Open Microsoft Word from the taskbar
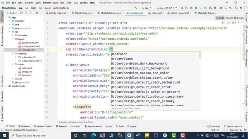Viewport: 248px width, 139px height. point(138,136)
